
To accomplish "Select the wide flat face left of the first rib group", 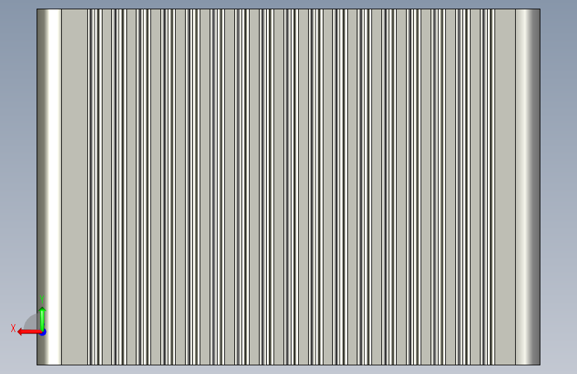I will pyautogui.click(x=75, y=187).
